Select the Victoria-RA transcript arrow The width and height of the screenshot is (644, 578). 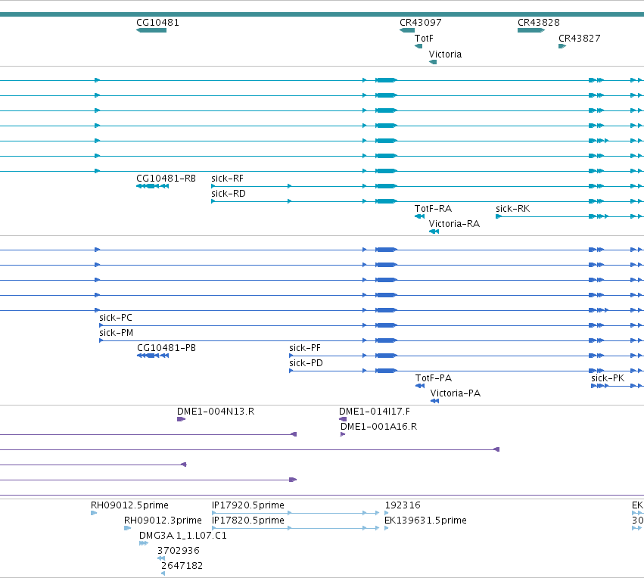pyautogui.click(x=434, y=232)
